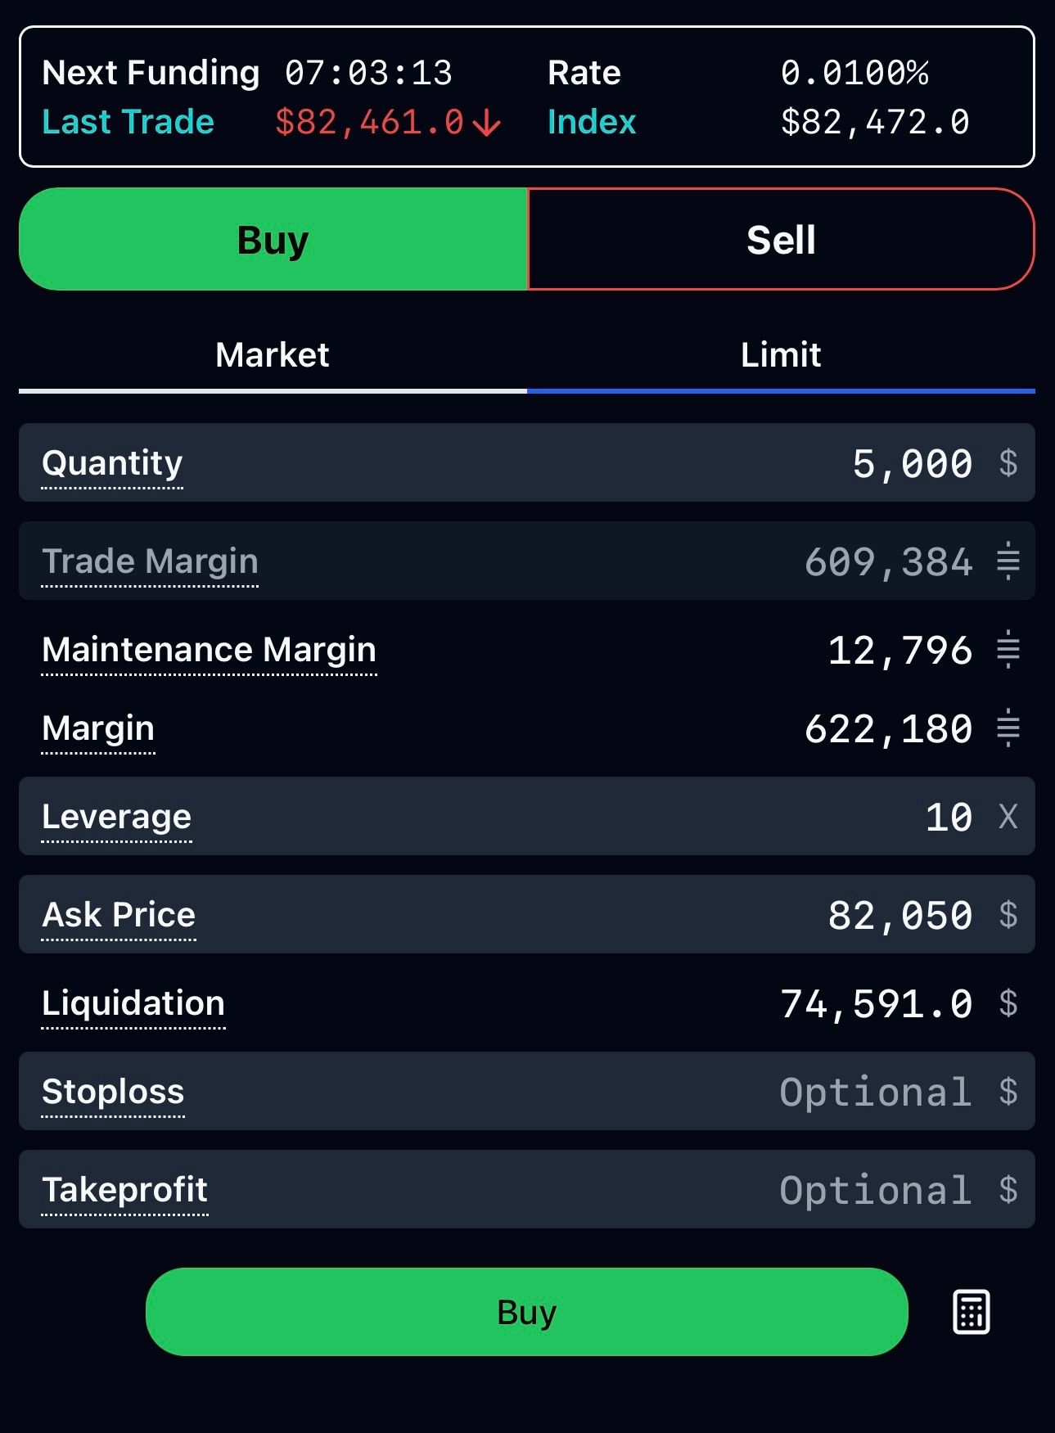Click the dollar sign in Quantity field

pyautogui.click(x=1008, y=463)
